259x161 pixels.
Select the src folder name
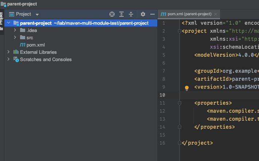point(30,38)
